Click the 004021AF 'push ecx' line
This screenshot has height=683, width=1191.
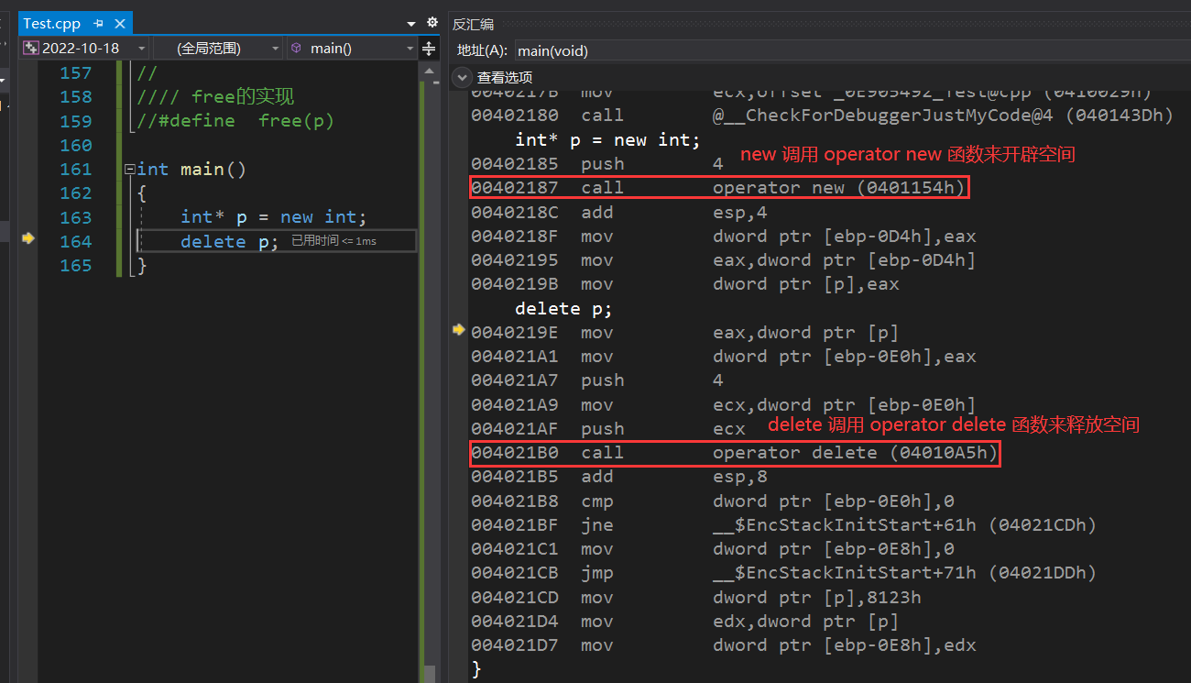pyautogui.click(x=608, y=429)
